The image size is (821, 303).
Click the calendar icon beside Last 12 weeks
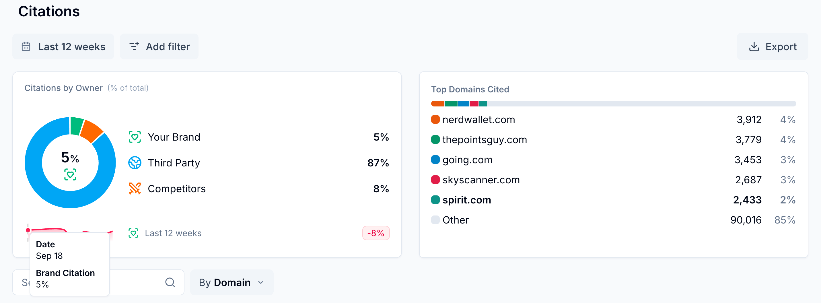[26, 46]
